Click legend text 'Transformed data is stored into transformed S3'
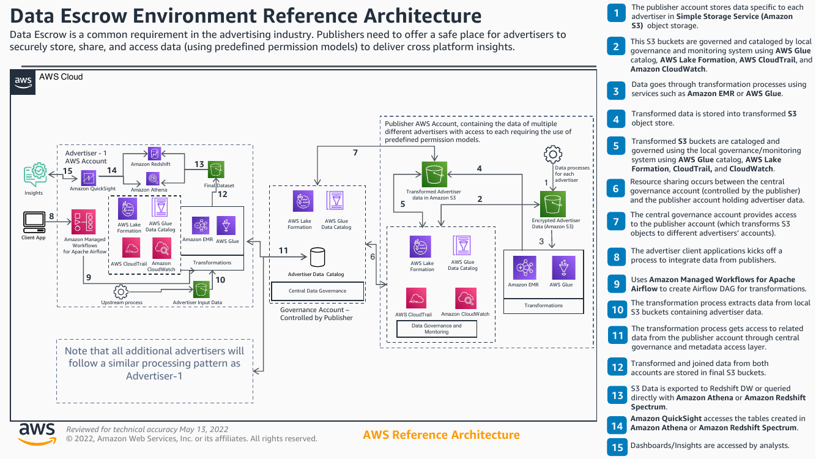 click(x=714, y=118)
